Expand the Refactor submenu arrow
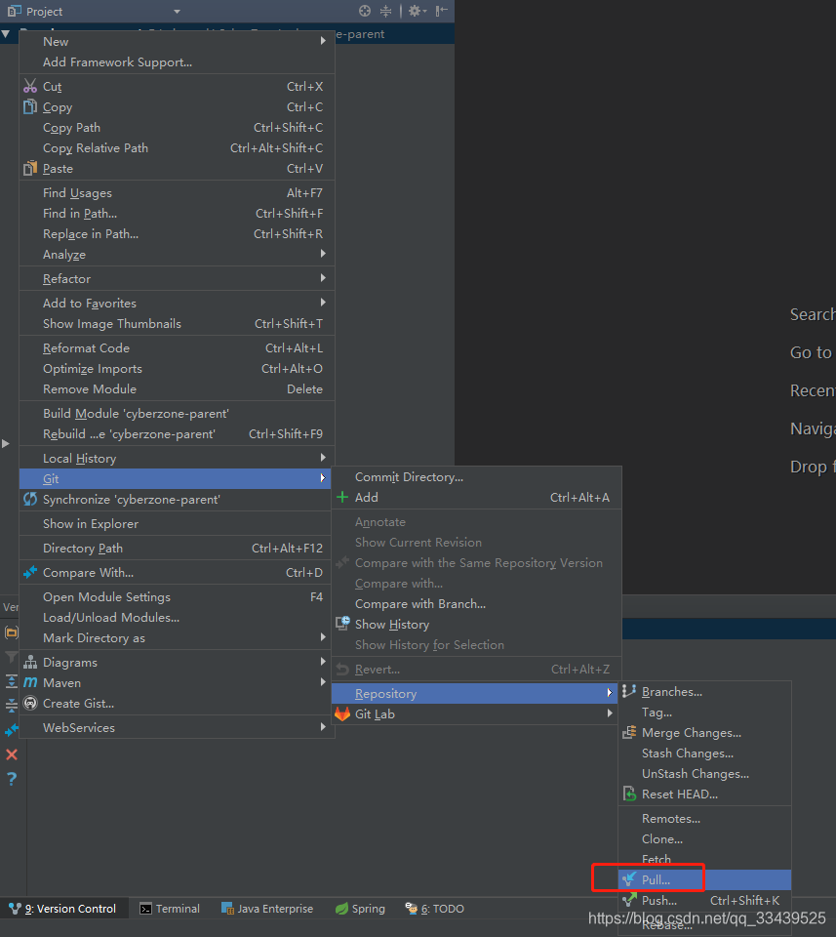The height and width of the screenshot is (937, 836). coord(323,278)
